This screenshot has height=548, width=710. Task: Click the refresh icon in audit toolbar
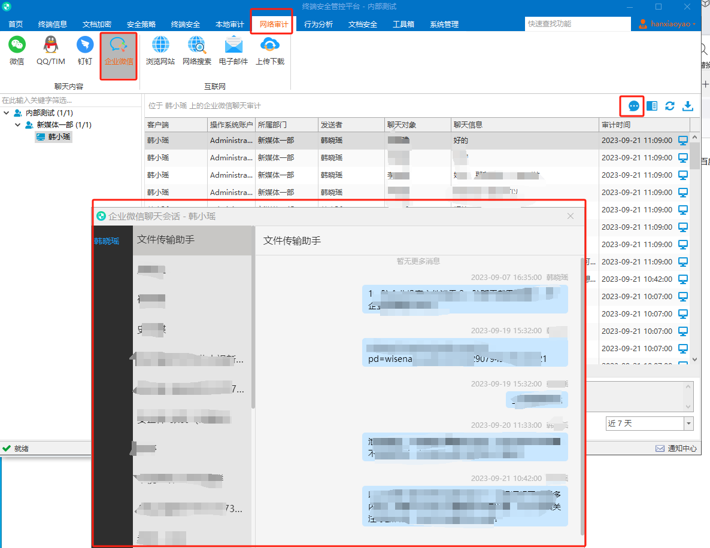point(670,106)
